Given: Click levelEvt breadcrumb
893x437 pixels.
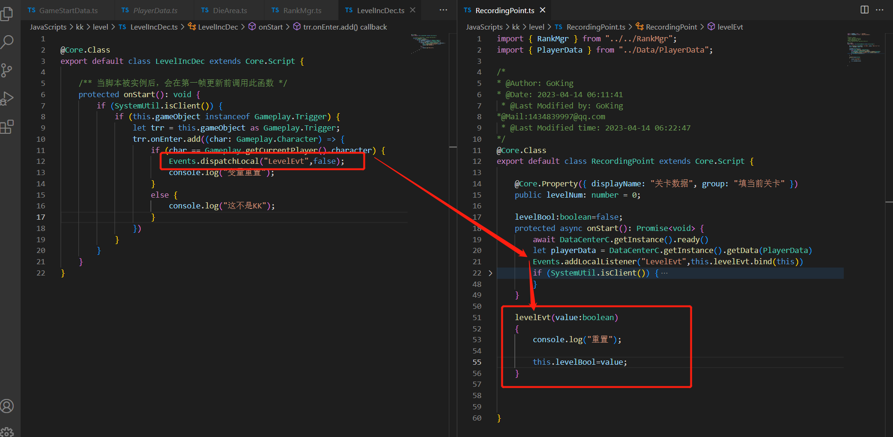Looking at the screenshot, I should (x=725, y=27).
